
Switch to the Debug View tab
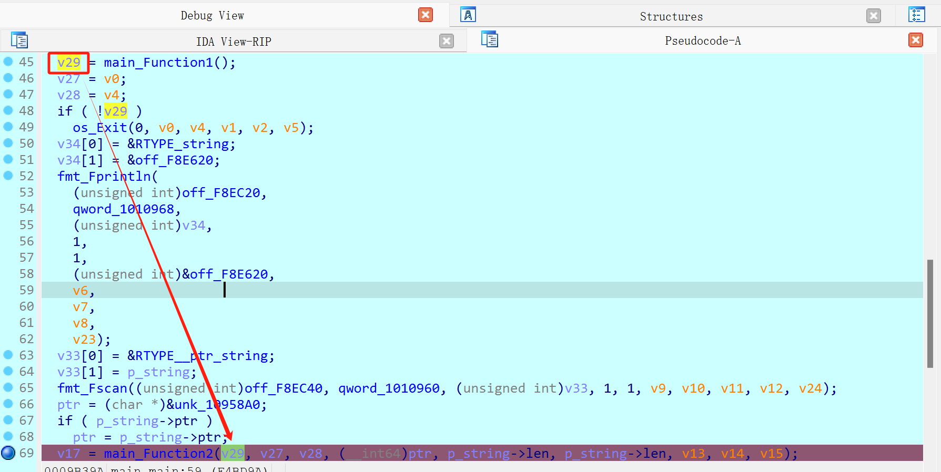coord(212,15)
